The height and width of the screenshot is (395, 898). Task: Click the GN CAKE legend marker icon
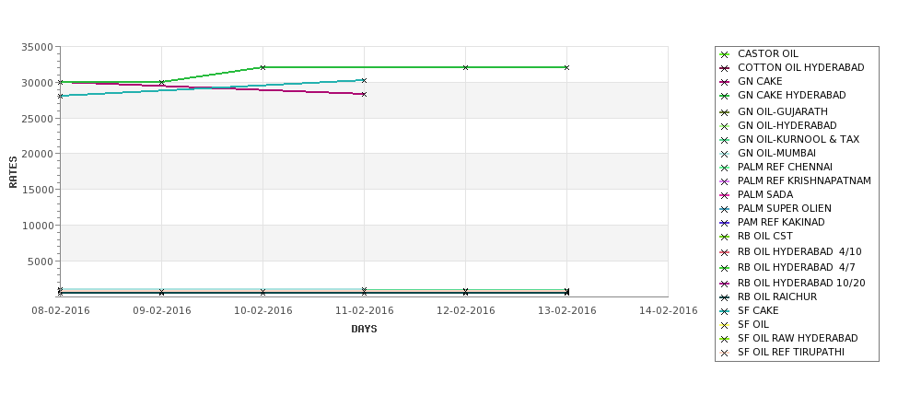pyautogui.click(x=725, y=82)
